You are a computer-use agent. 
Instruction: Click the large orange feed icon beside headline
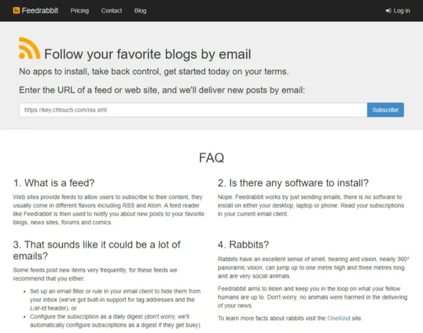[x=30, y=48]
